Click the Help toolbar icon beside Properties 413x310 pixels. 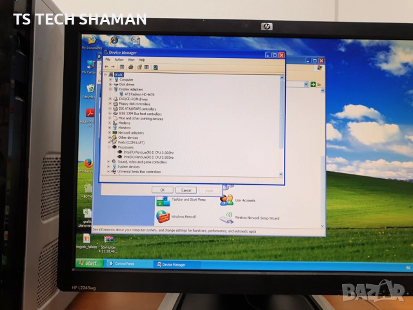point(146,67)
